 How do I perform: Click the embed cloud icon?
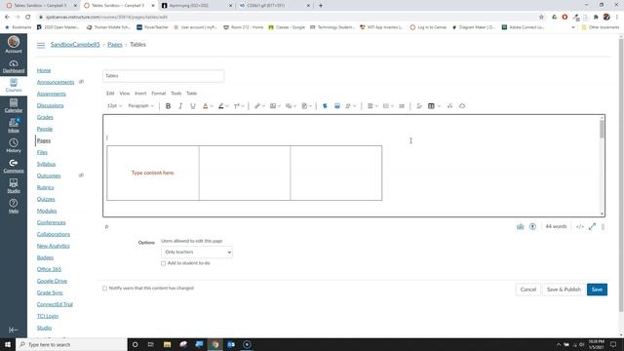click(x=462, y=106)
